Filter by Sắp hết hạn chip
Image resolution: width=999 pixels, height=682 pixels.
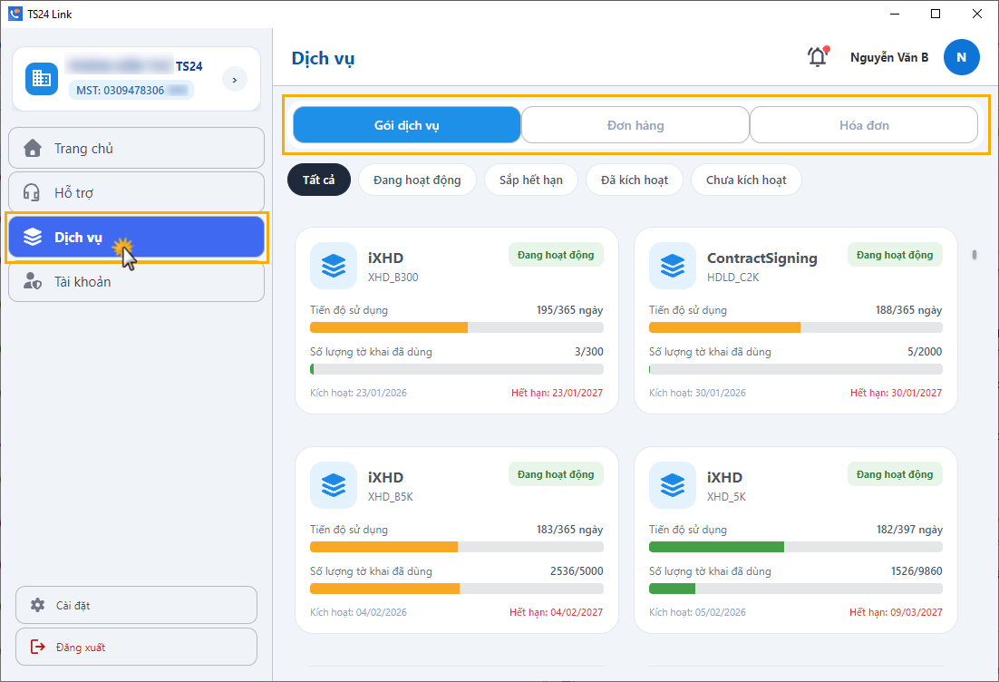pyautogui.click(x=531, y=180)
